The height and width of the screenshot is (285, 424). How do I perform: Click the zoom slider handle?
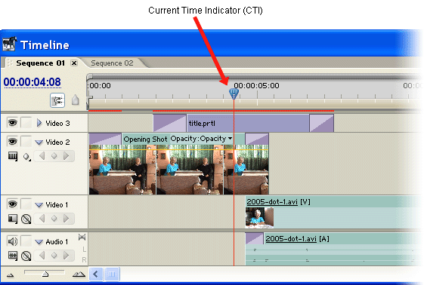[x=45, y=274]
